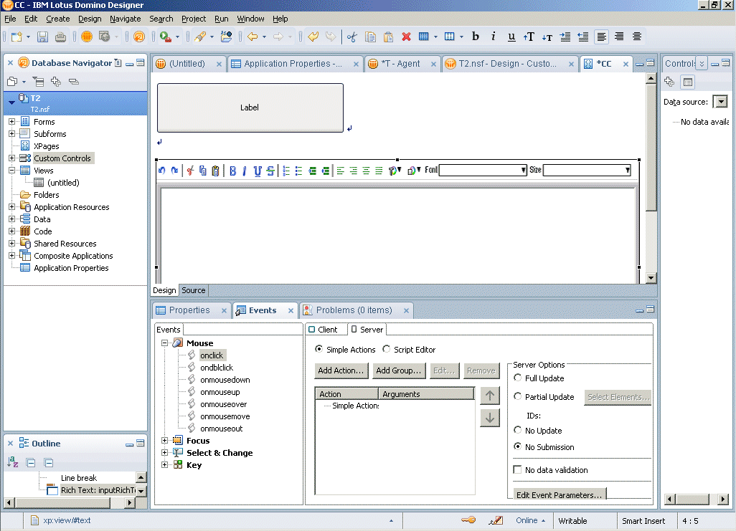Click the Insert table icon in toolbar
Image resolution: width=736 pixels, height=531 pixels.
(424, 37)
